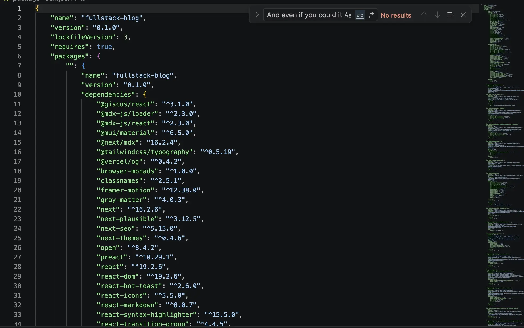Viewport: 524px width, 328px height.
Task: Click the "packages" key on line 6
Action: point(69,56)
